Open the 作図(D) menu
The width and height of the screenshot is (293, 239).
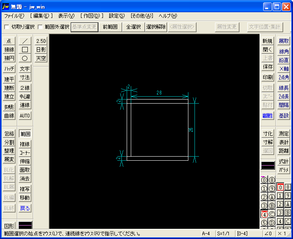pos(92,16)
